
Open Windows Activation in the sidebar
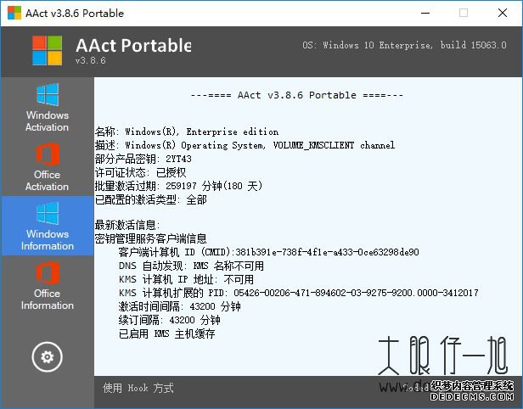48,107
